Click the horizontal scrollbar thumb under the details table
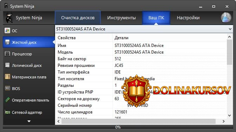 coord(139,121)
